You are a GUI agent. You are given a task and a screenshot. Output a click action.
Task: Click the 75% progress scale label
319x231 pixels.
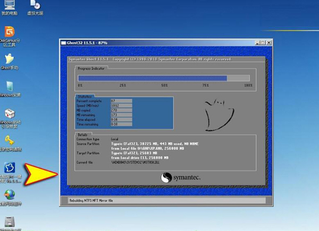click(205, 85)
